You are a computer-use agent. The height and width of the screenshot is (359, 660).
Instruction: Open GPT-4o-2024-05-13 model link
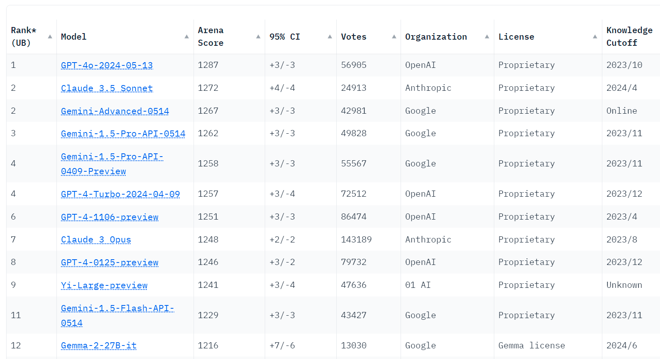coord(107,65)
